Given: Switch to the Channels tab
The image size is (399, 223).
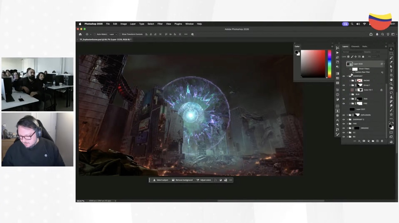Looking at the screenshot, I should (x=355, y=46).
